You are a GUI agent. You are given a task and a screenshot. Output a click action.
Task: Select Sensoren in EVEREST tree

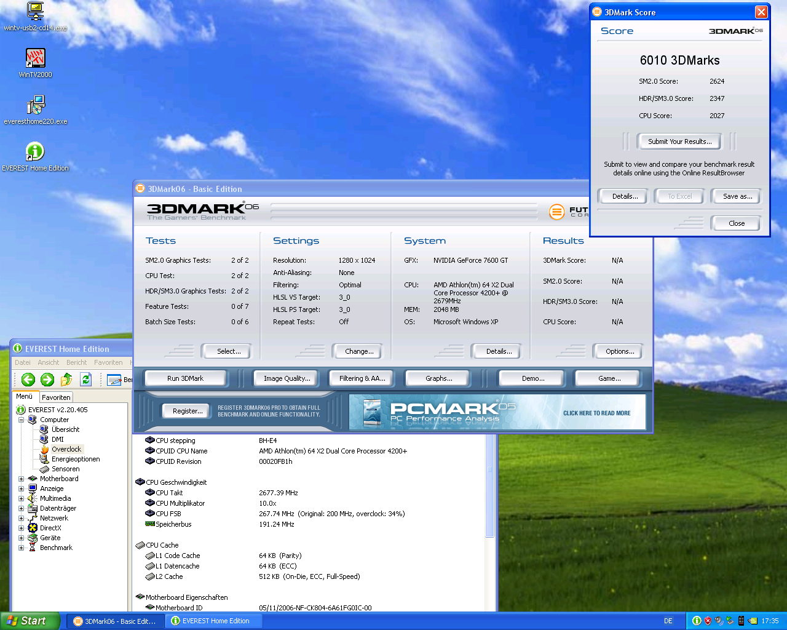(x=65, y=469)
